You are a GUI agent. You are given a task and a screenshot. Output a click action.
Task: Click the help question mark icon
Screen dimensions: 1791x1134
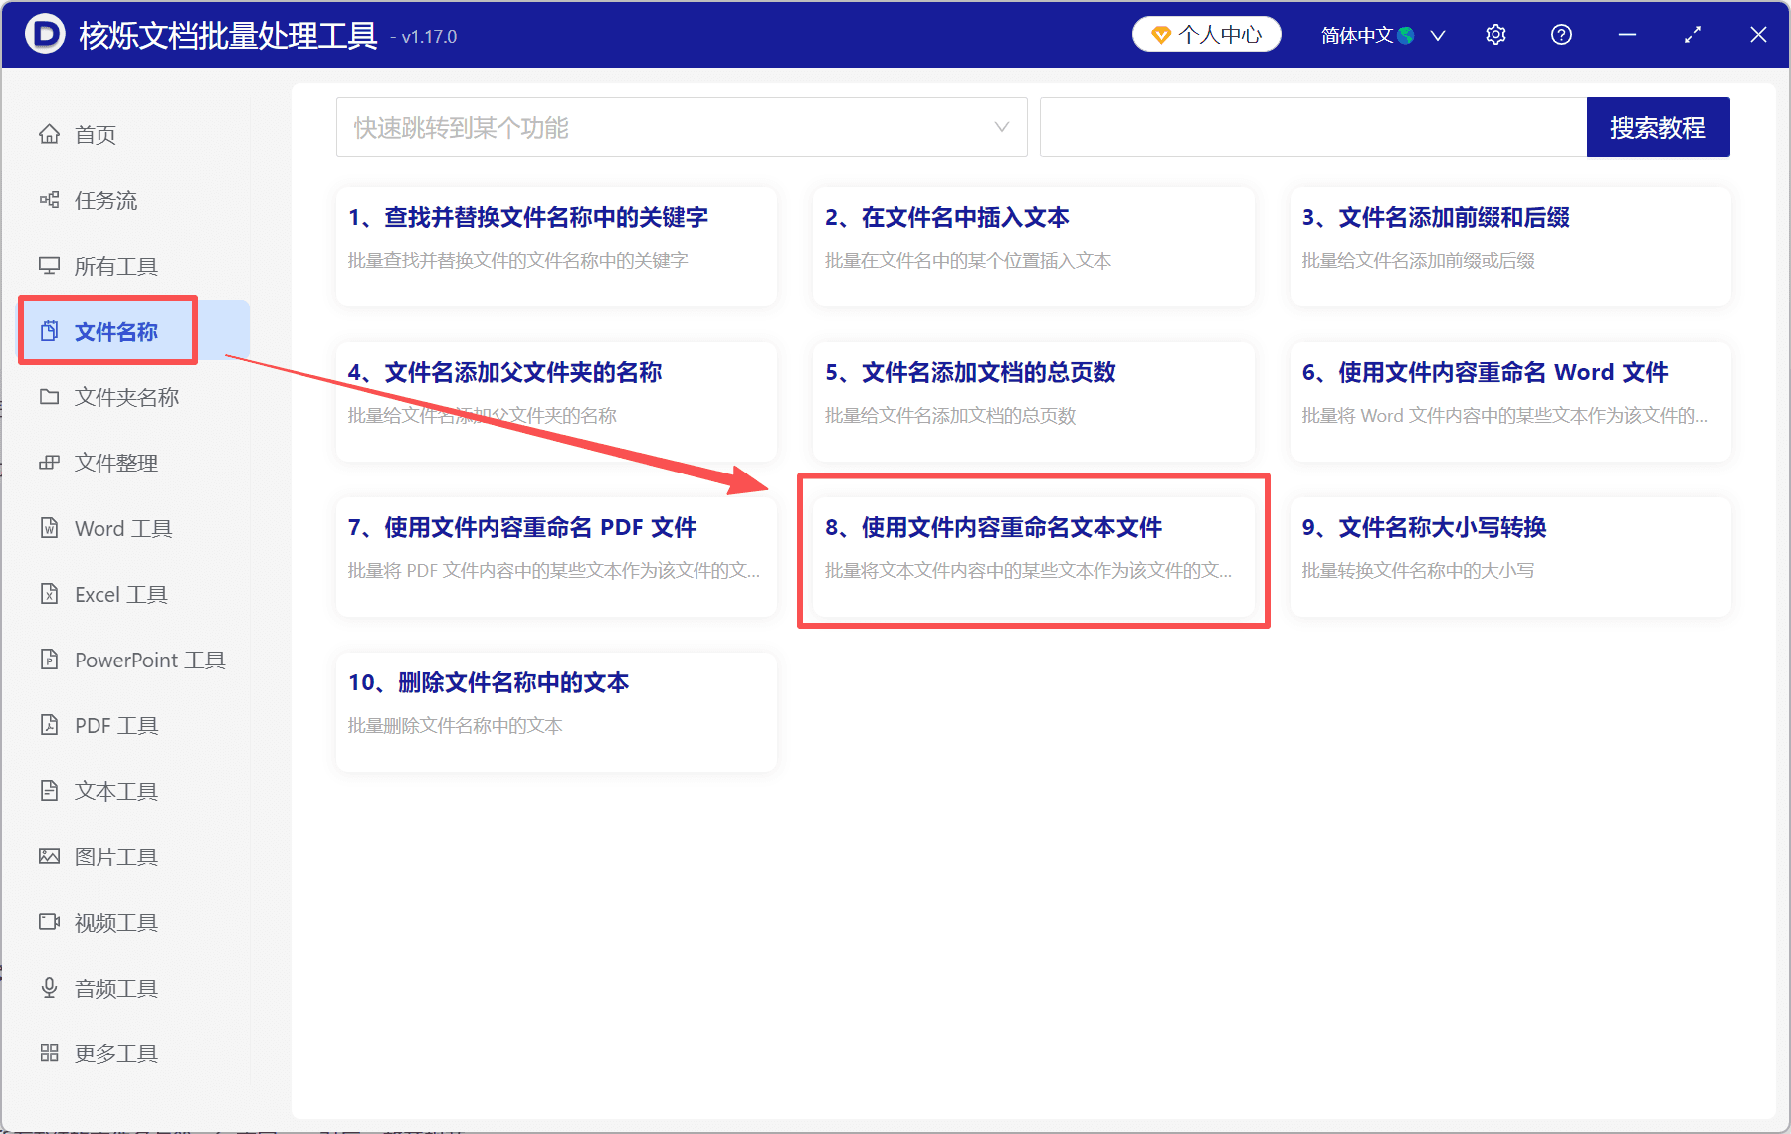tap(1561, 34)
